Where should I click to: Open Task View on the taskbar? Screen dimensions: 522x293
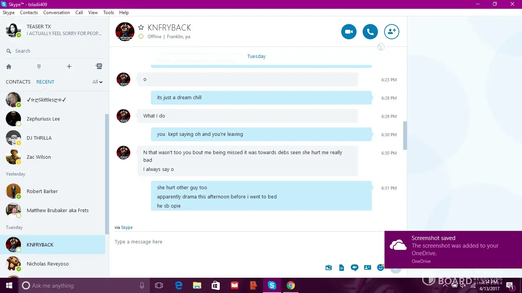(159, 285)
